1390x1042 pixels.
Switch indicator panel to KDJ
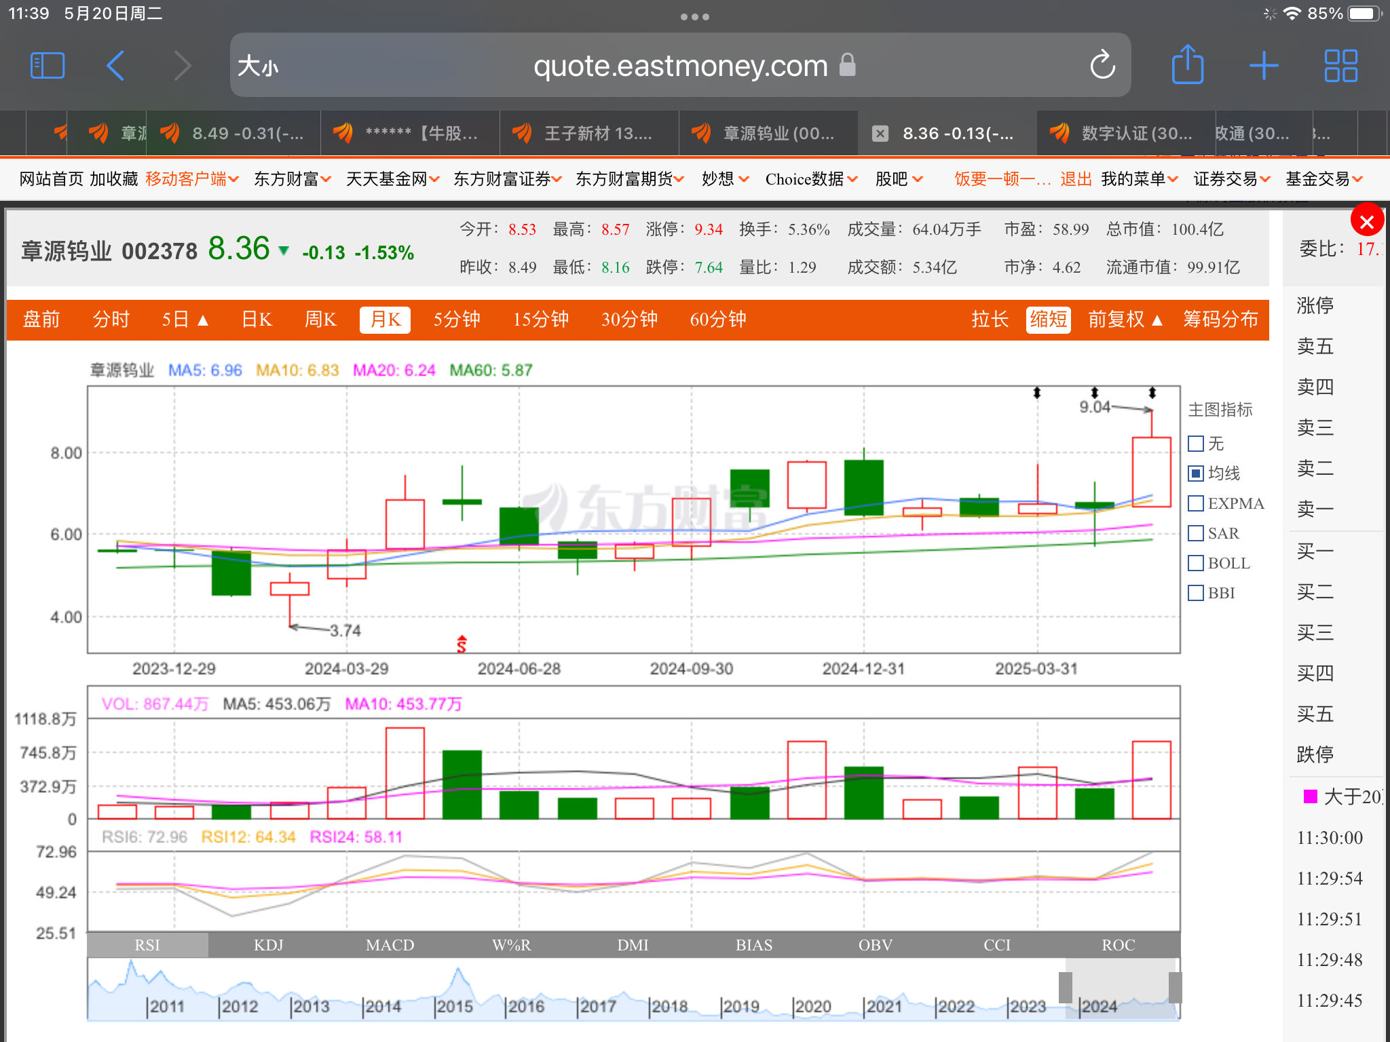pos(269,945)
